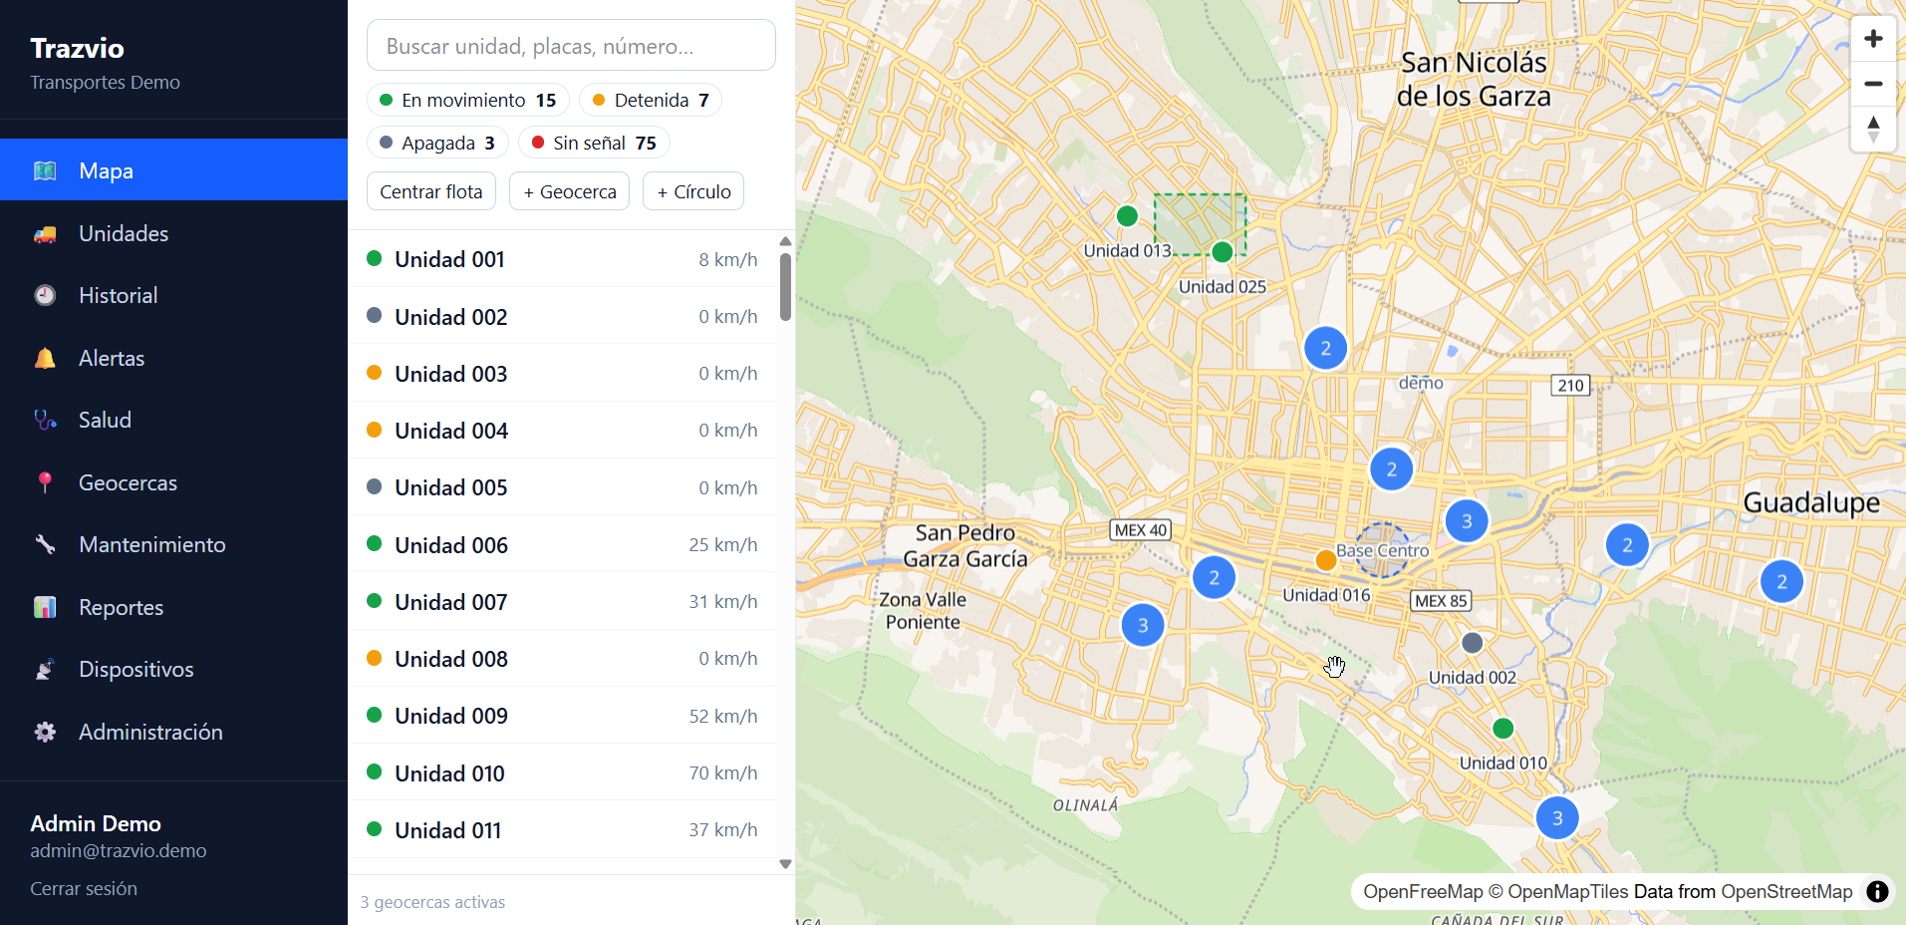Click the Administración gear icon
This screenshot has height=925, width=1906.
(45, 732)
